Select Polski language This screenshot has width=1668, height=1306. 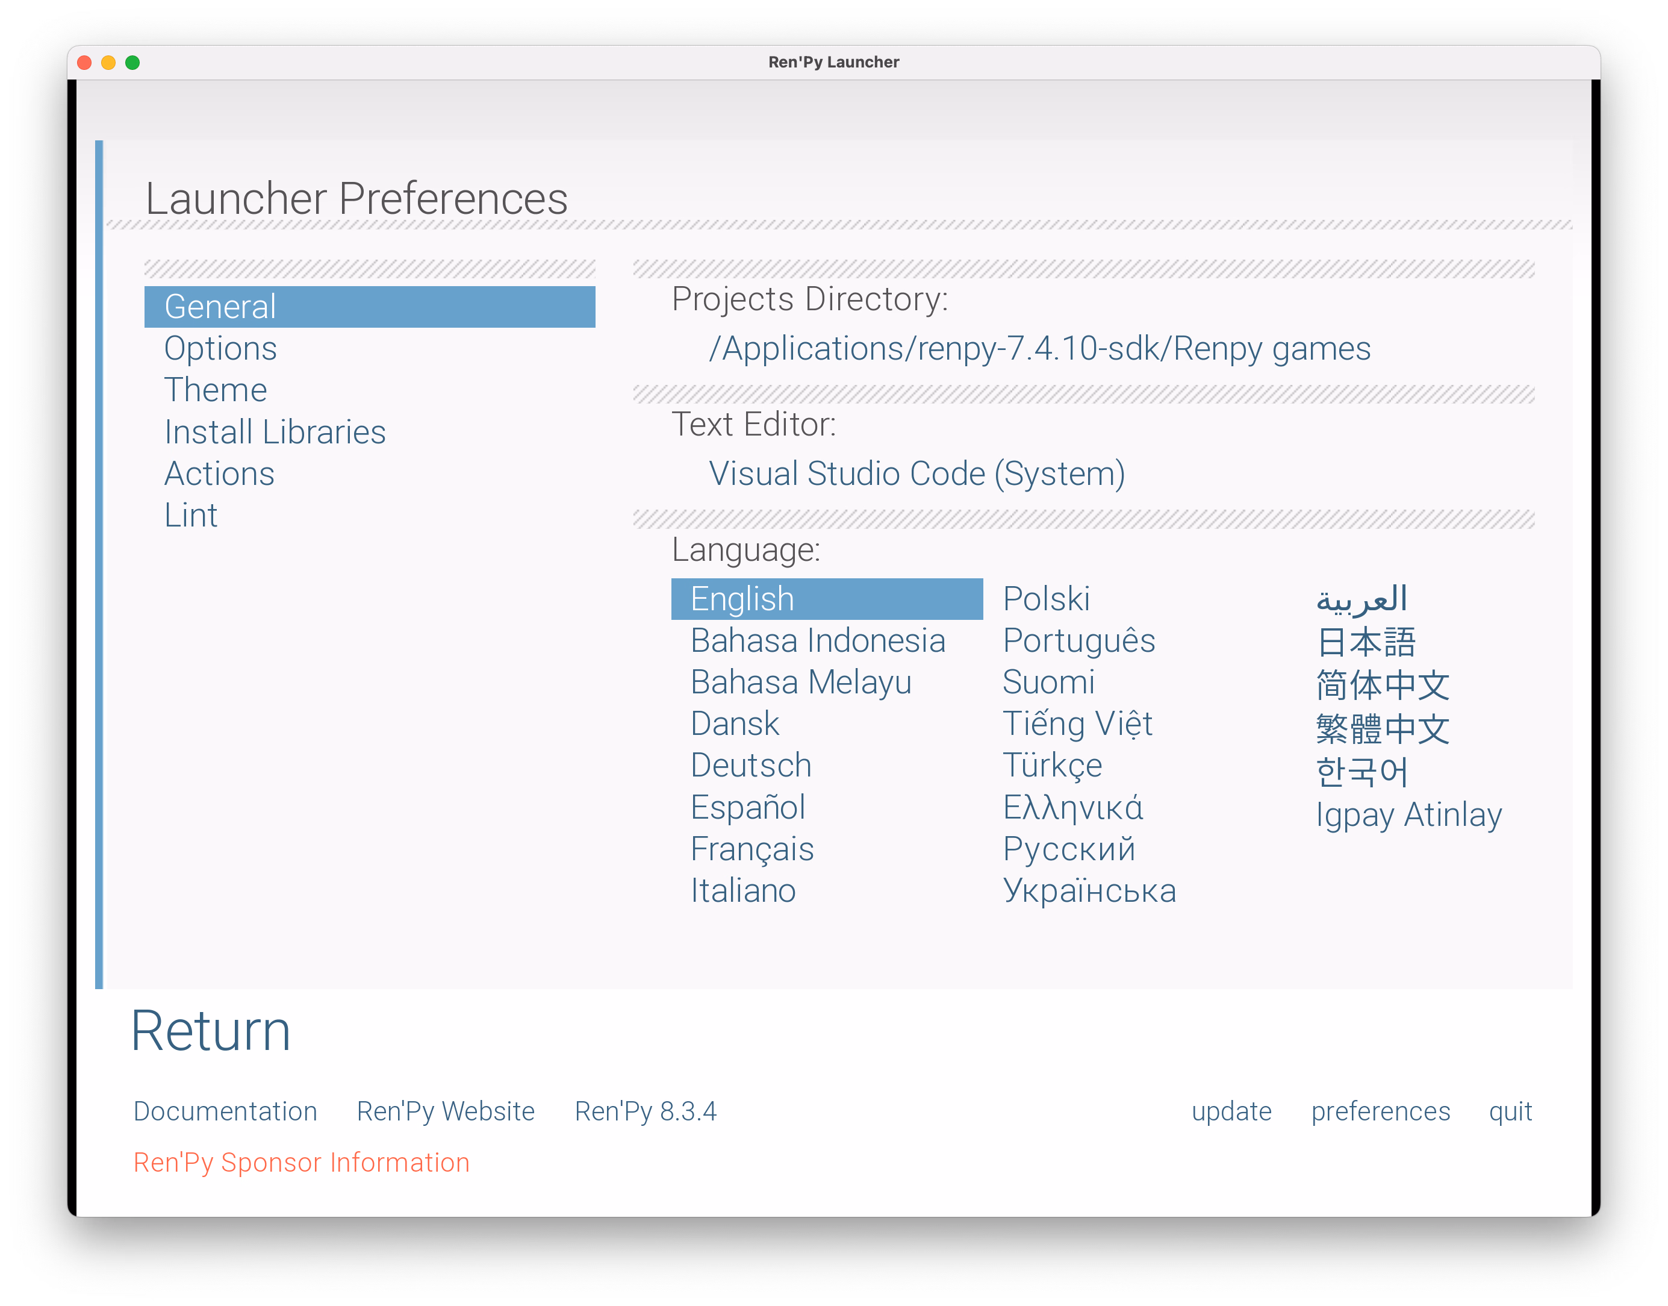click(1046, 599)
